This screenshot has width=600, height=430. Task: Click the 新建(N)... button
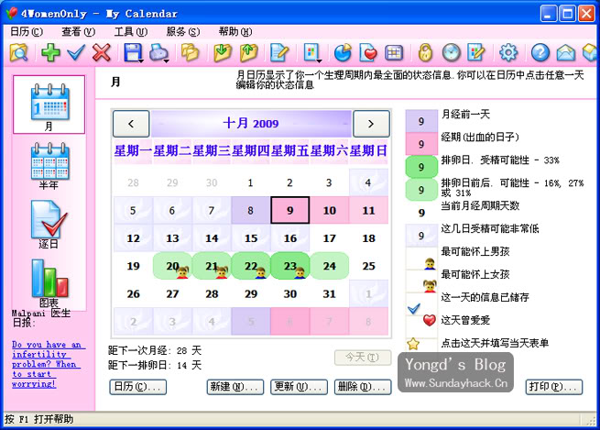coord(235,387)
